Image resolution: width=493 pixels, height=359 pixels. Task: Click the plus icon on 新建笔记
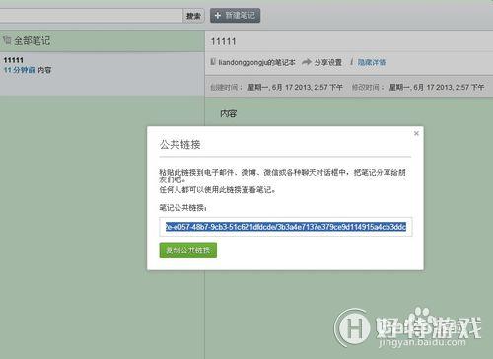(218, 15)
